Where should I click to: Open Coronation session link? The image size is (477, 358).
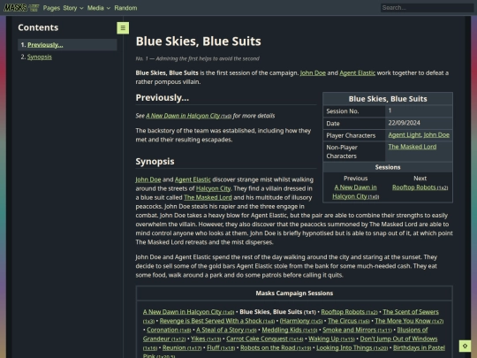coord(169,330)
